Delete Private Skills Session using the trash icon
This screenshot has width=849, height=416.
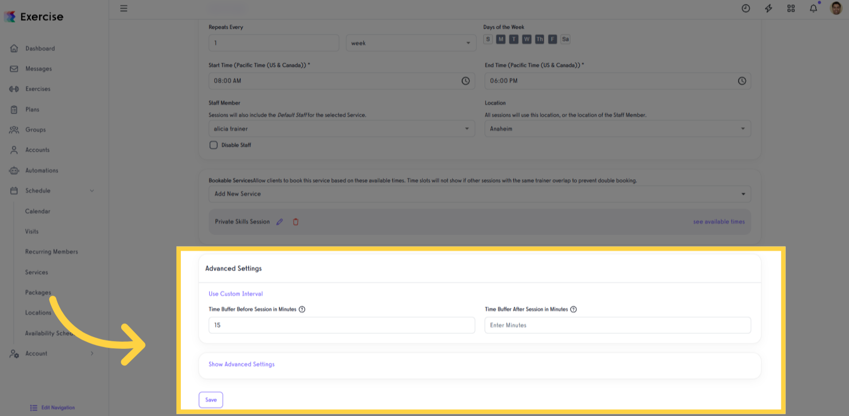tap(295, 221)
